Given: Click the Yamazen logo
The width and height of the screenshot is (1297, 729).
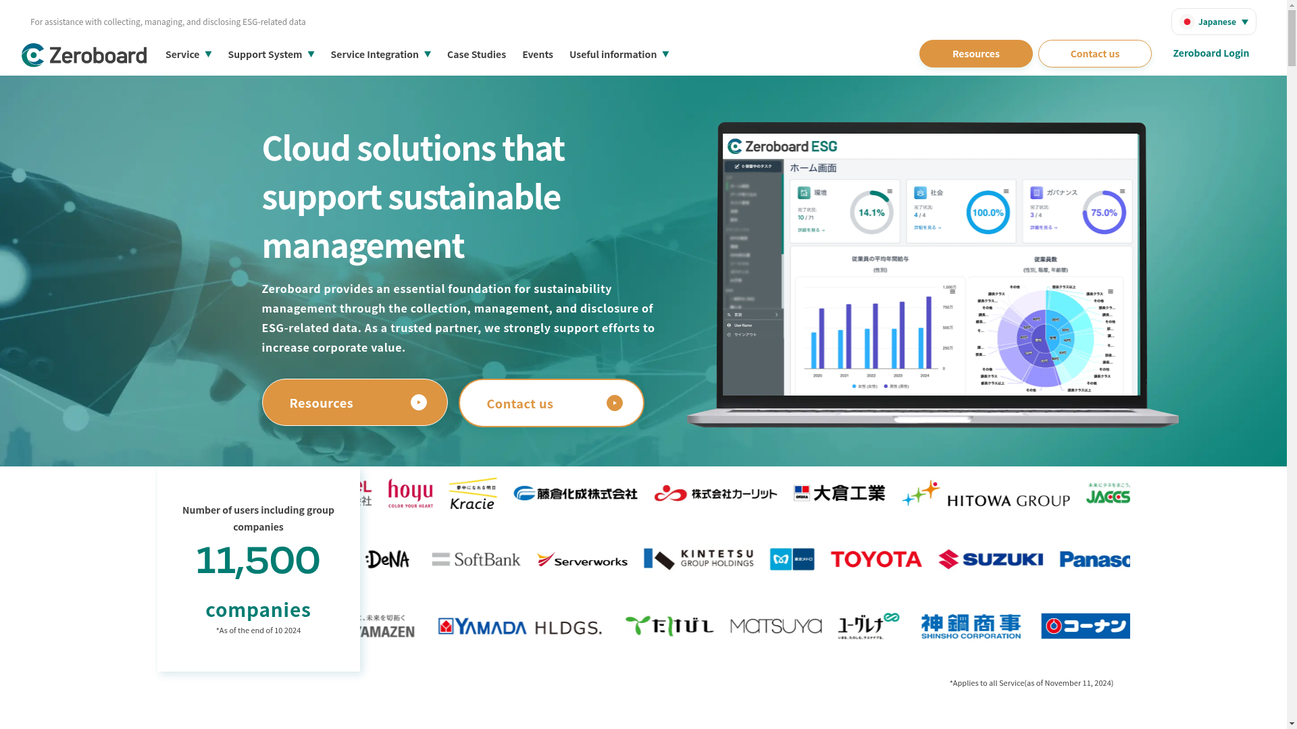Looking at the screenshot, I should coord(387,626).
